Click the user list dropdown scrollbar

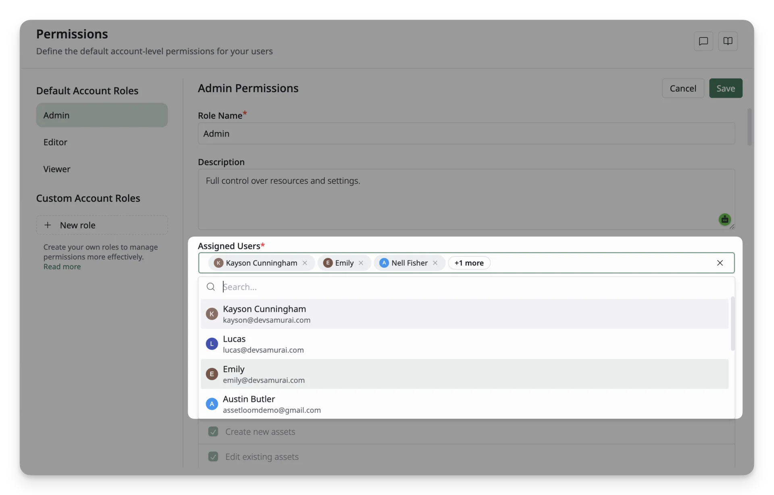coord(732,324)
